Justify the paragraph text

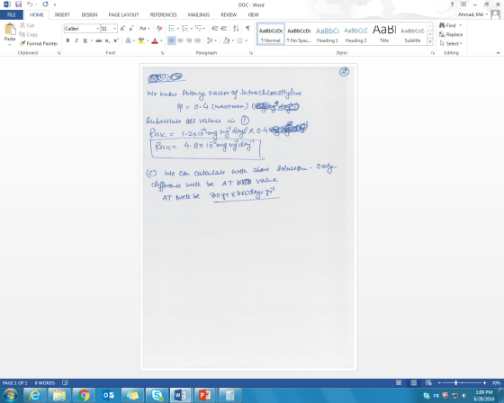pos(198,40)
